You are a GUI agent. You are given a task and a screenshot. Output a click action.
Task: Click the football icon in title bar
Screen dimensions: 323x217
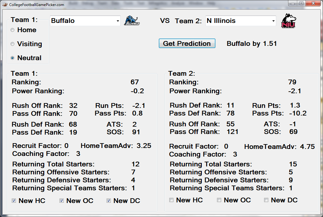coord(5,4)
